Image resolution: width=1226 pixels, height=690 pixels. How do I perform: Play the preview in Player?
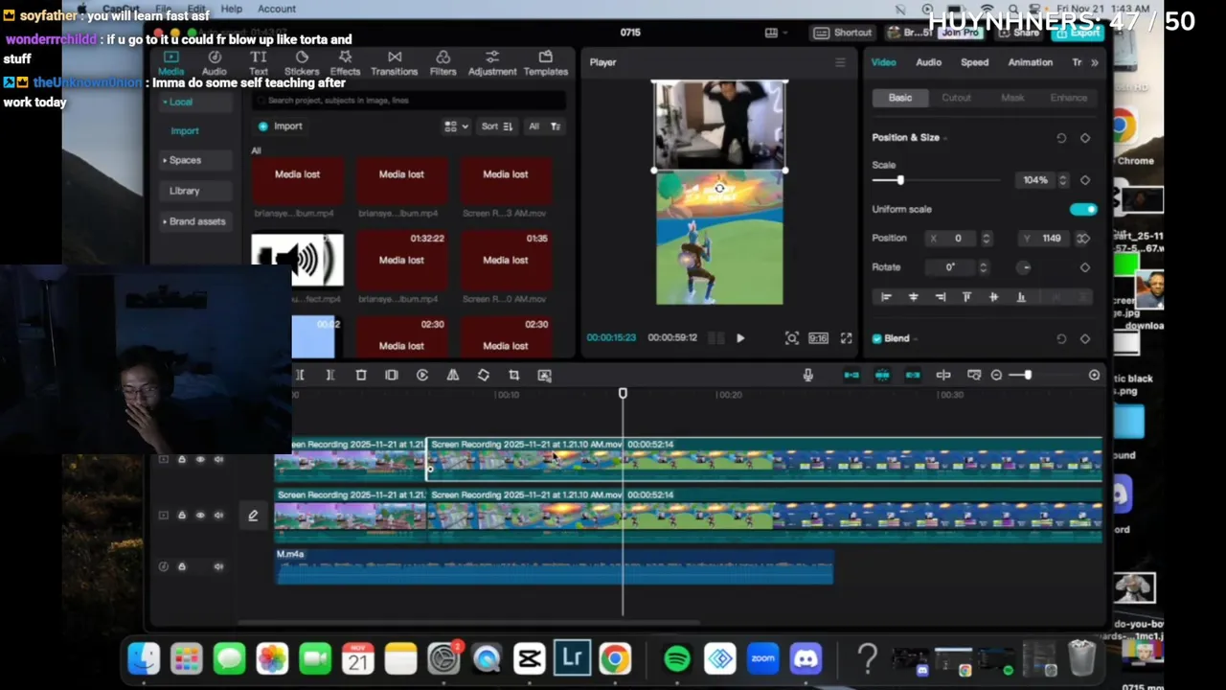[x=740, y=337]
